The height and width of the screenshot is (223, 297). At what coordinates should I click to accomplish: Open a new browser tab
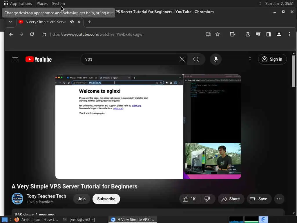[89, 22]
